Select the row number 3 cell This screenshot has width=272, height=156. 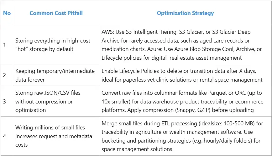tap(4, 102)
